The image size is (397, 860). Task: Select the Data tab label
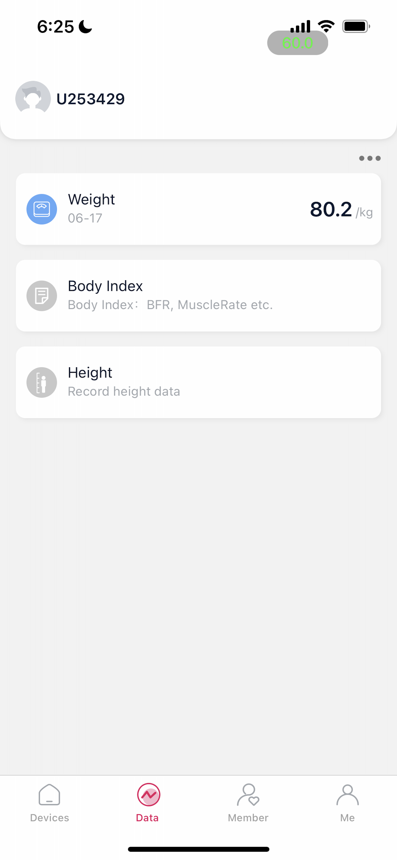(x=147, y=818)
